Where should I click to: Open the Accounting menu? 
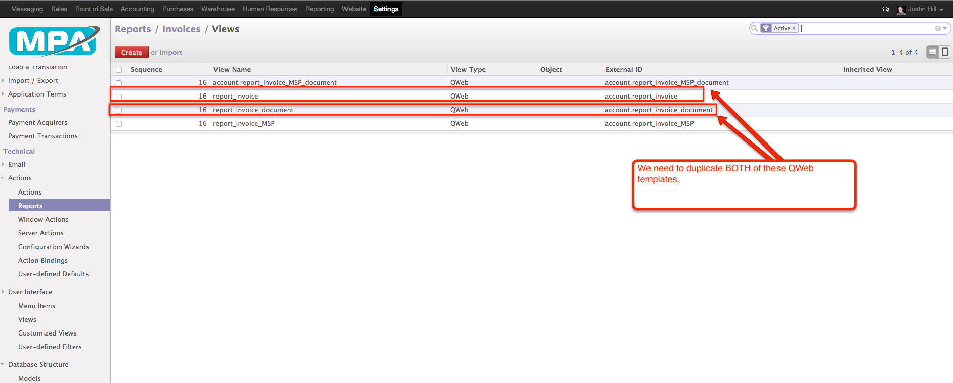[x=137, y=9]
